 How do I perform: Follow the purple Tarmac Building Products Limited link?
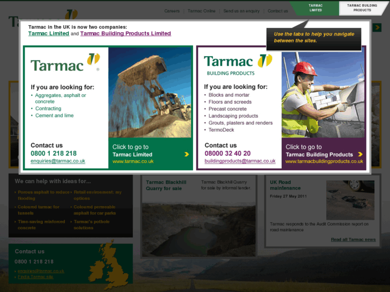(x=126, y=34)
